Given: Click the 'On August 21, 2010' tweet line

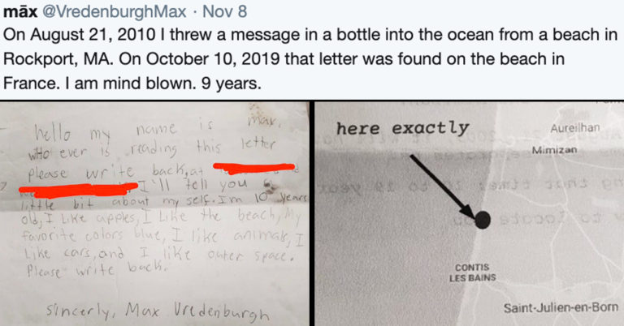Looking at the screenshot, I should [x=310, y=35].
